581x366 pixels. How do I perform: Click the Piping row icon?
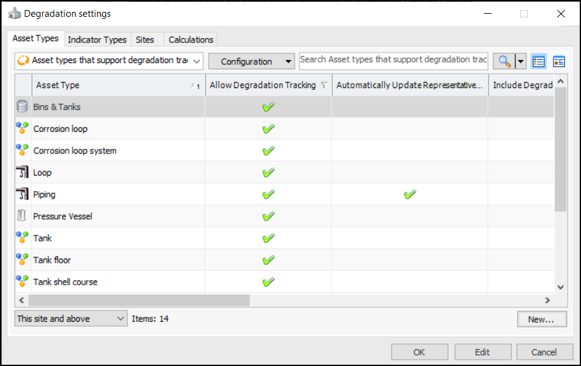tap(23, 194)
